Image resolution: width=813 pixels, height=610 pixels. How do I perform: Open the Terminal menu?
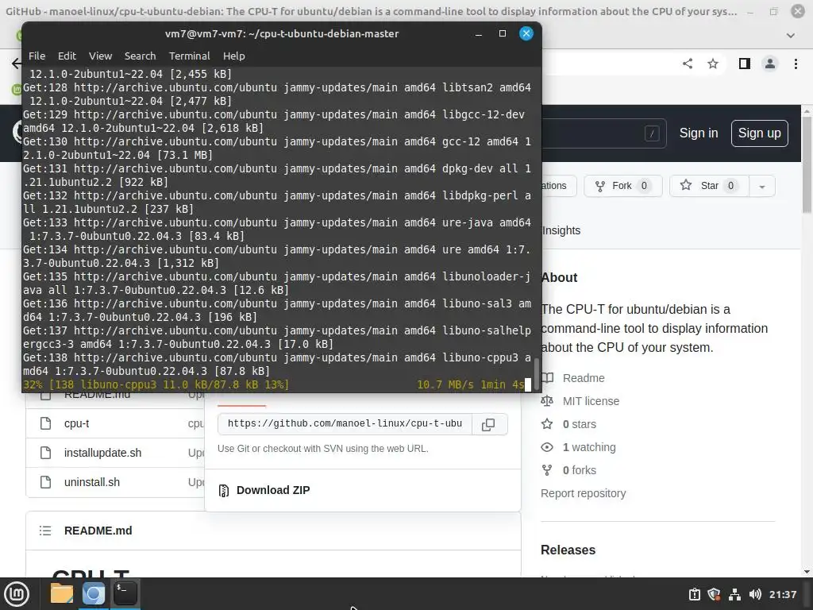(189, 56)
